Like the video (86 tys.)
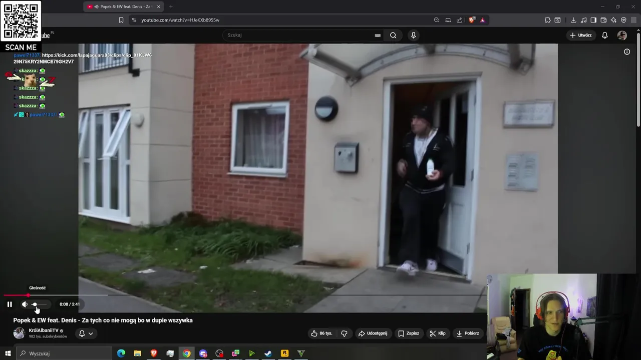The image size is (641, 360). coord(322,333)
